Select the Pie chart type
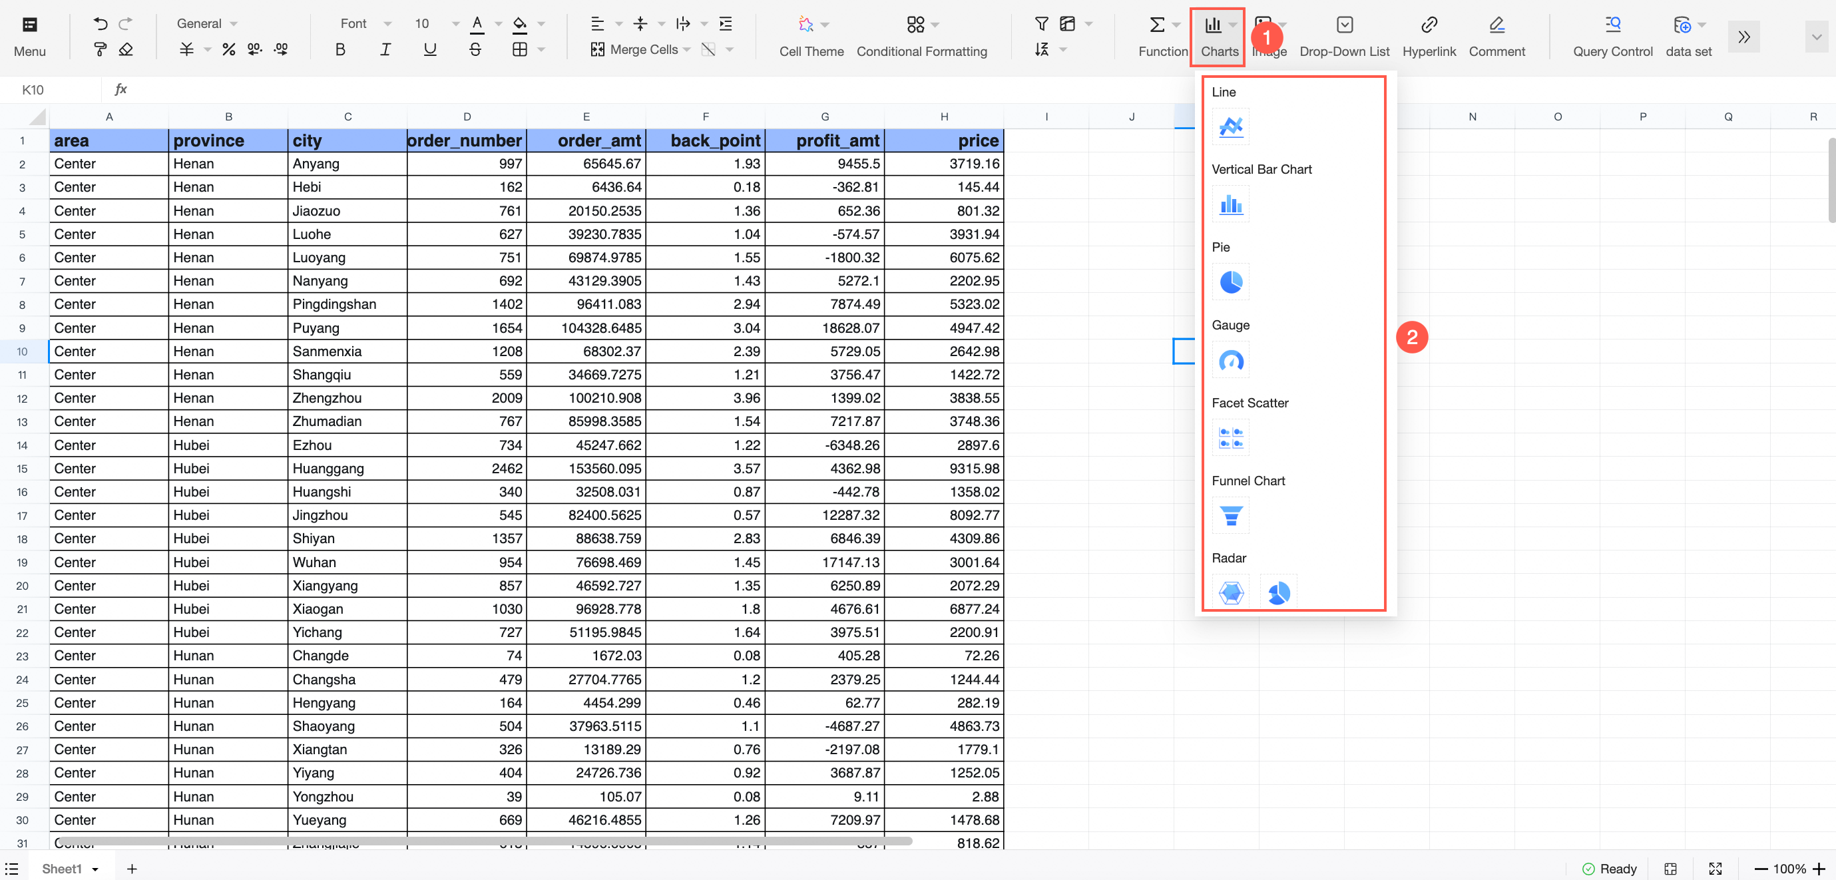This screenshot has width=1836, height=880. point(1231,282)
